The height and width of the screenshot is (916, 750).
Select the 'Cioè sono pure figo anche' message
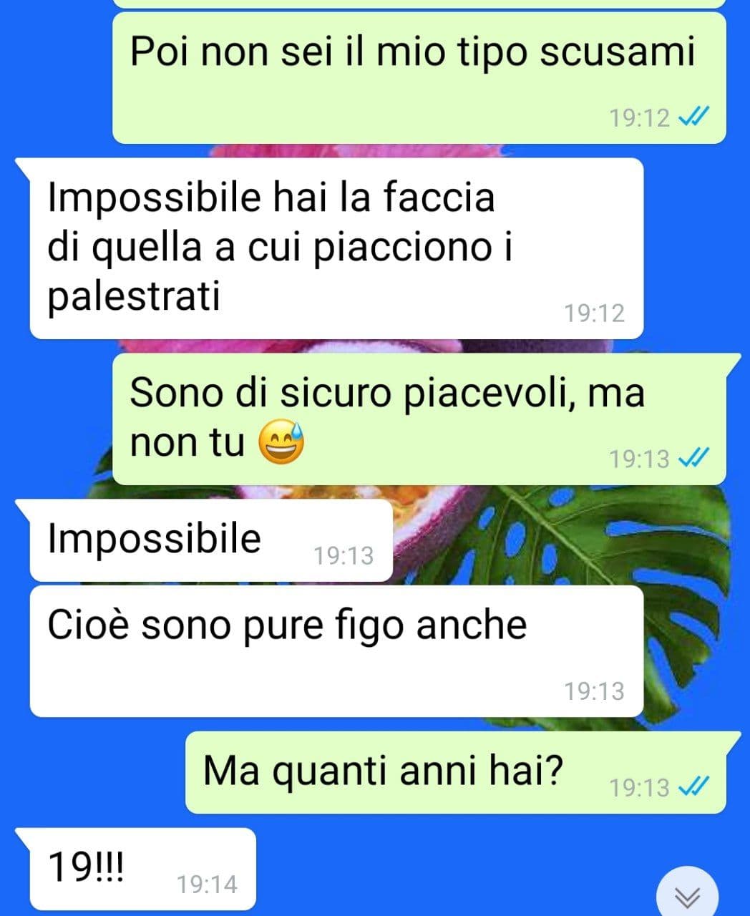336,651
